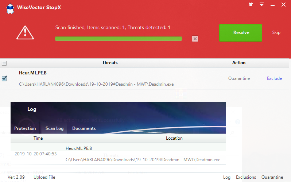Select the 2019-10-20 07:40:53 log entry
The width and height of the screenshot is (291, 182).
click(36, 154)
